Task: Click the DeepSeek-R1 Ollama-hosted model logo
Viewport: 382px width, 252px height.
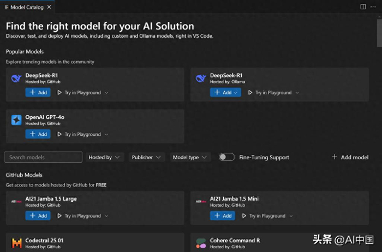Action: click(x=201, y=79)
